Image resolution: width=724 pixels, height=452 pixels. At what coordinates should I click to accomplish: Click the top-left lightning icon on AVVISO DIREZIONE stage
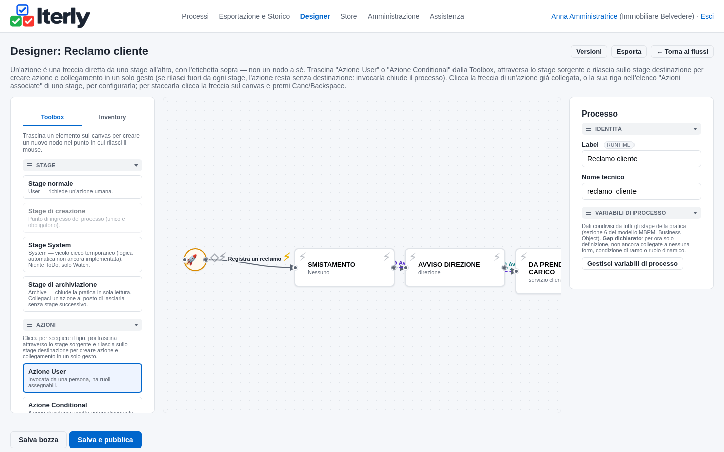coord(413,257)
